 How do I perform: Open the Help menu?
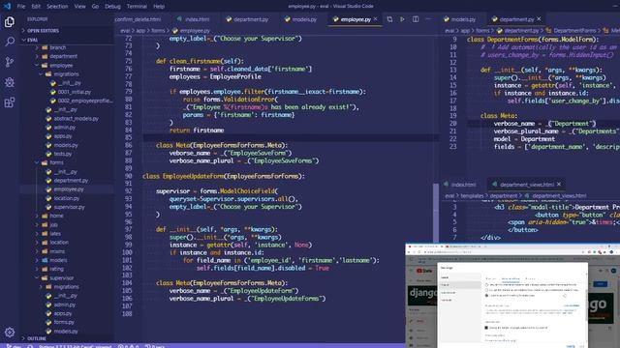point(159,7)
